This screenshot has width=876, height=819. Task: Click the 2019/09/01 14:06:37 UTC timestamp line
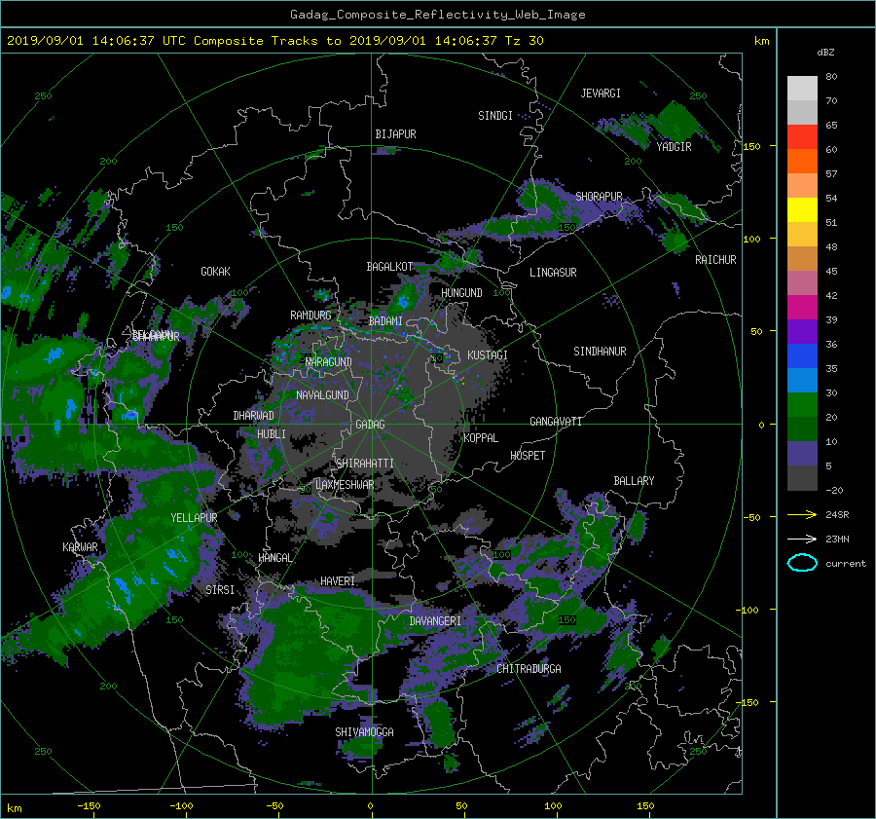(x=274, y=41)
